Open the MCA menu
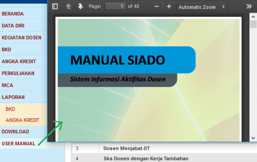The width and height of the screenshot is (257, 162). pyautogui.click(x=24, y=86)
